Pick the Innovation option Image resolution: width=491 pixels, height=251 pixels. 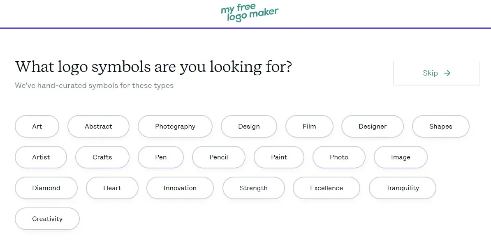(x=180, y=188)
